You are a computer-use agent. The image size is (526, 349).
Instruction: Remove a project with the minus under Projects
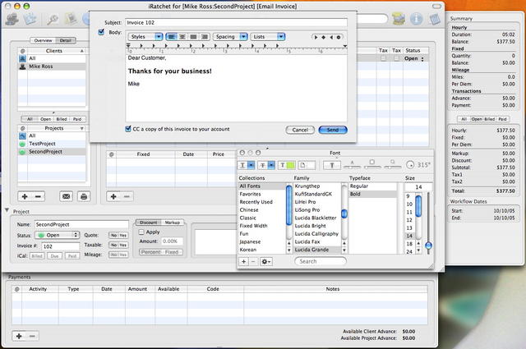(38, 196)
